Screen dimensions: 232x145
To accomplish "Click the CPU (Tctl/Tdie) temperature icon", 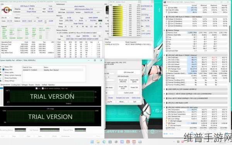I will coord(167,58).
